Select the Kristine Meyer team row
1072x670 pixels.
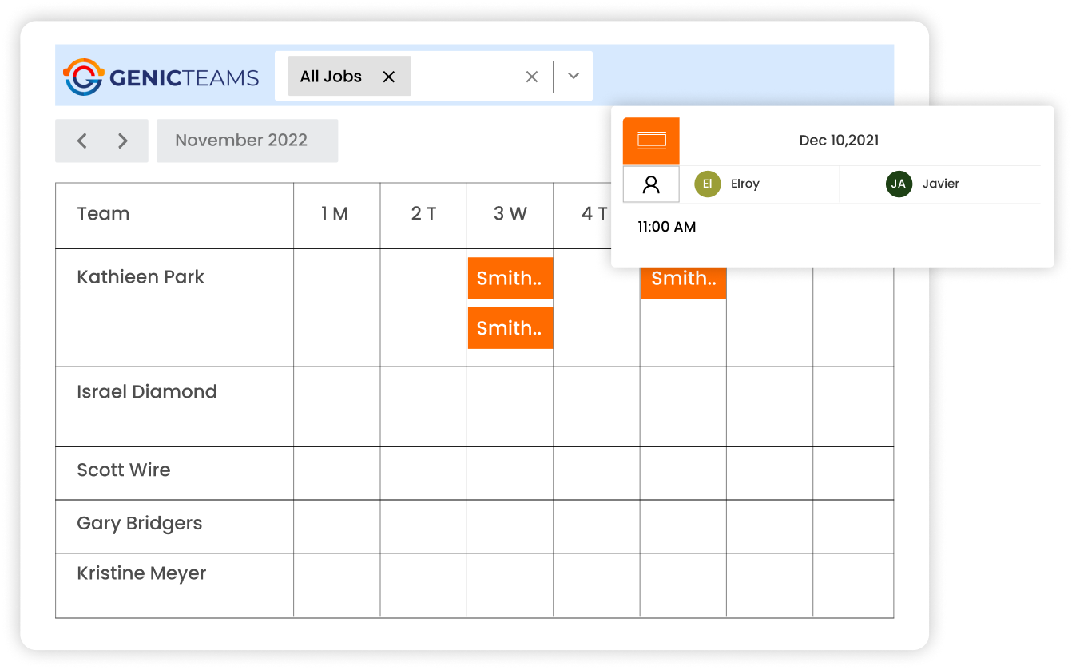click(141, 573)
